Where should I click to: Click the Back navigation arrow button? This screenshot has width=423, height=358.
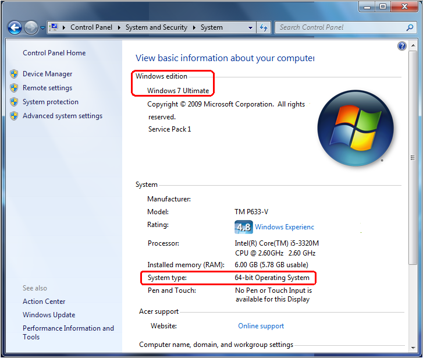(x=15, y=27)
